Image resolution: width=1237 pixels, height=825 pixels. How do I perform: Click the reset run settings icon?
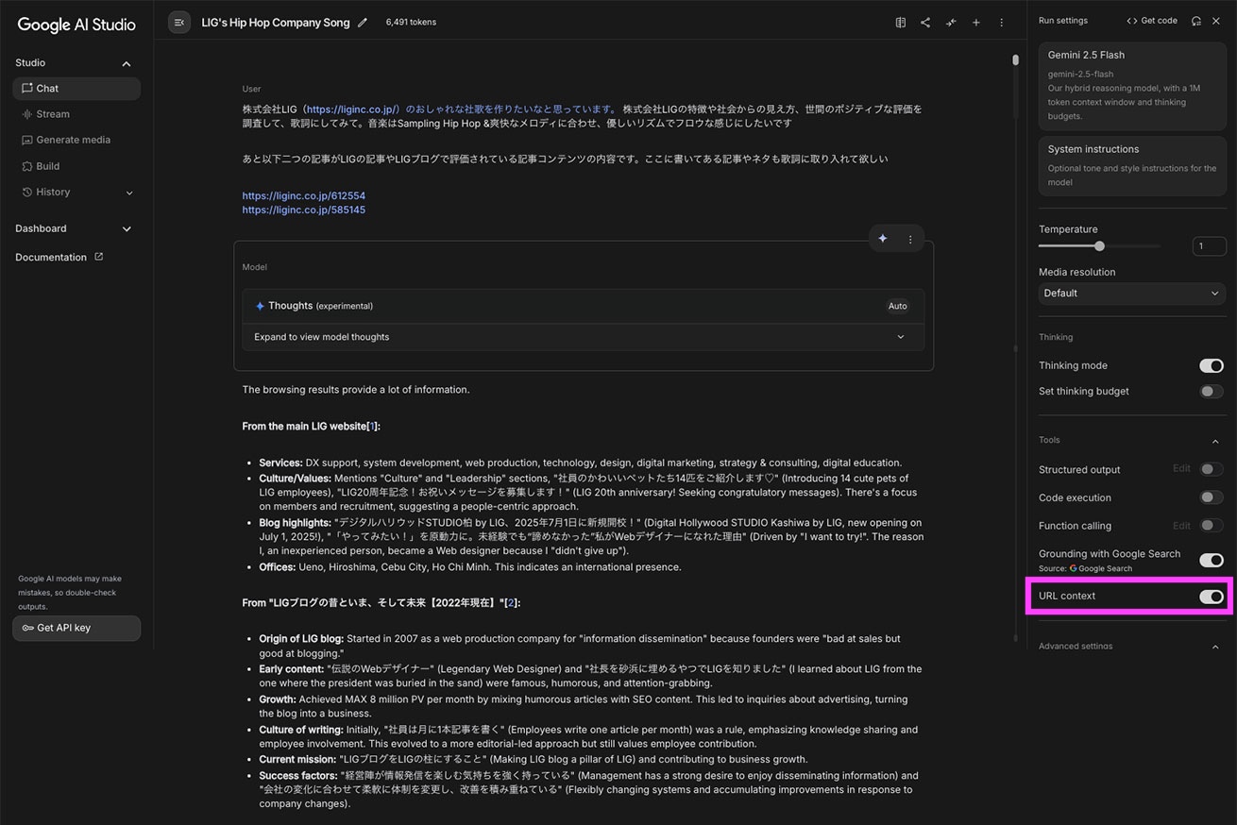coord(1196,21)
